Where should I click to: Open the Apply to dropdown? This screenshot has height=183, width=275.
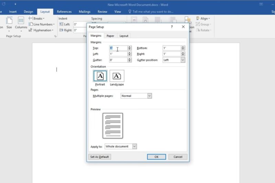pyautogui.click(x=134, y=146)
